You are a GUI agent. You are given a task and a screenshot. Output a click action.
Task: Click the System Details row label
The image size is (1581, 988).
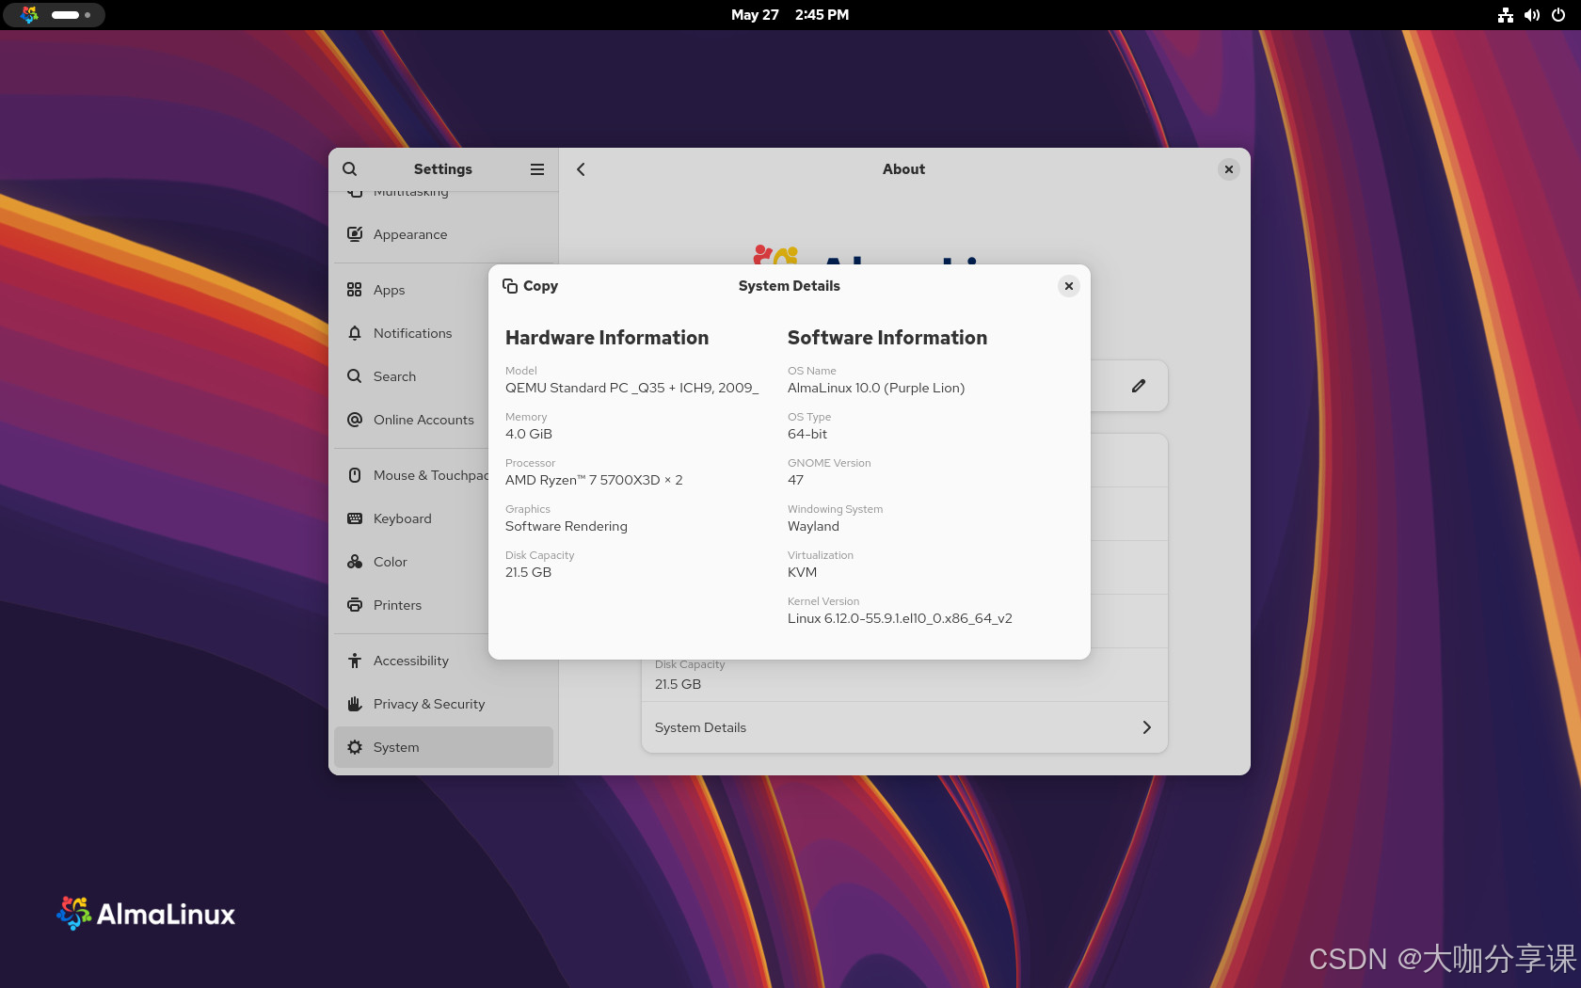[x=700, y=727]
